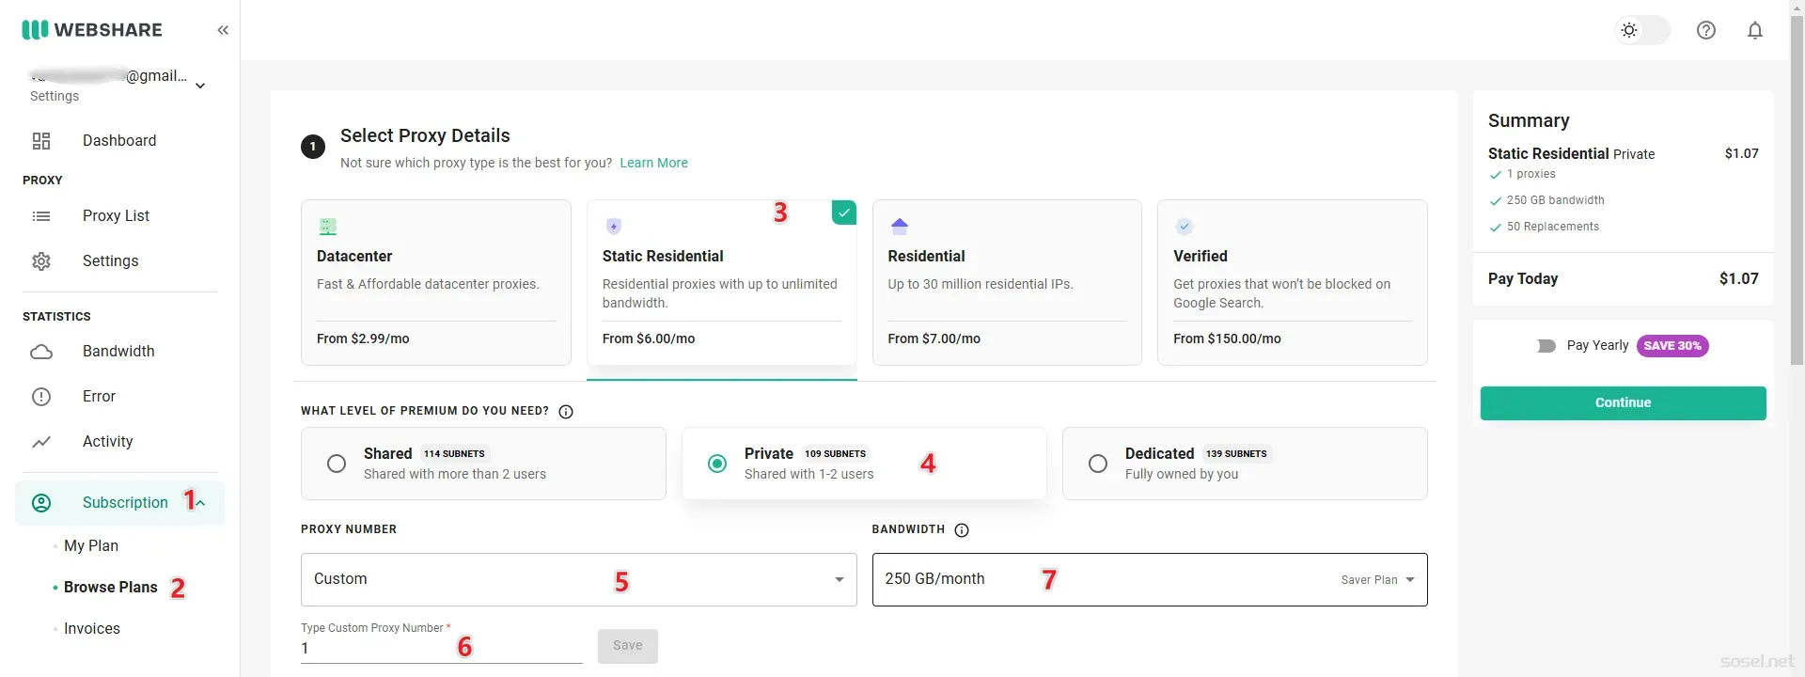Choose the Dedicated radio button
Viewport: 1805px width, 677px height.
[1098, 464]
